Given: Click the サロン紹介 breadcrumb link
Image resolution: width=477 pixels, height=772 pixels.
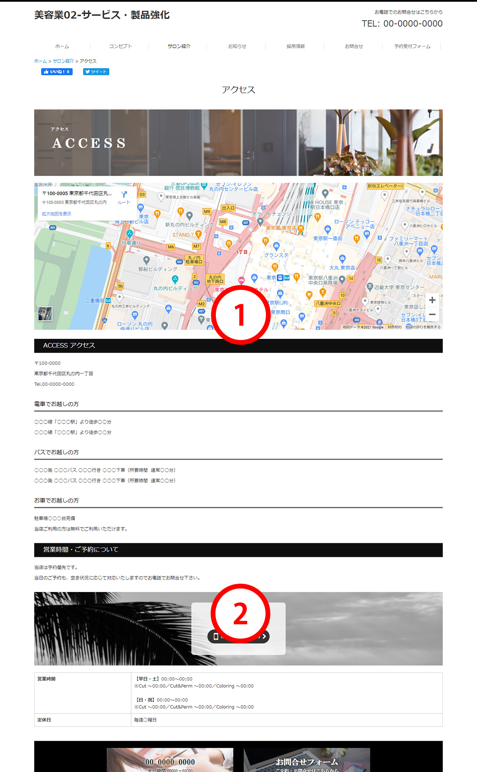Looking at the screenshot, I should (63, 61).
